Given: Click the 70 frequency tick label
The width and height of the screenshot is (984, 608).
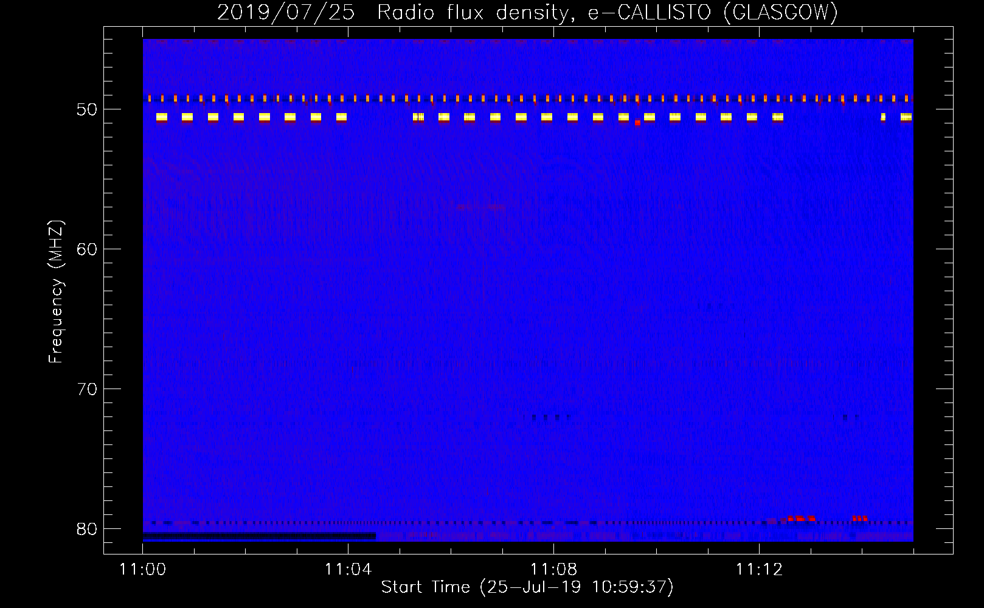Looking at the screenshot, I should 88,389.
